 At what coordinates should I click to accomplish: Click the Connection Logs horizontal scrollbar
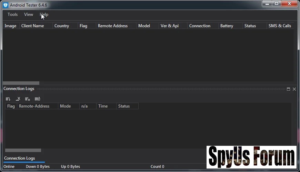pos(23,150)
